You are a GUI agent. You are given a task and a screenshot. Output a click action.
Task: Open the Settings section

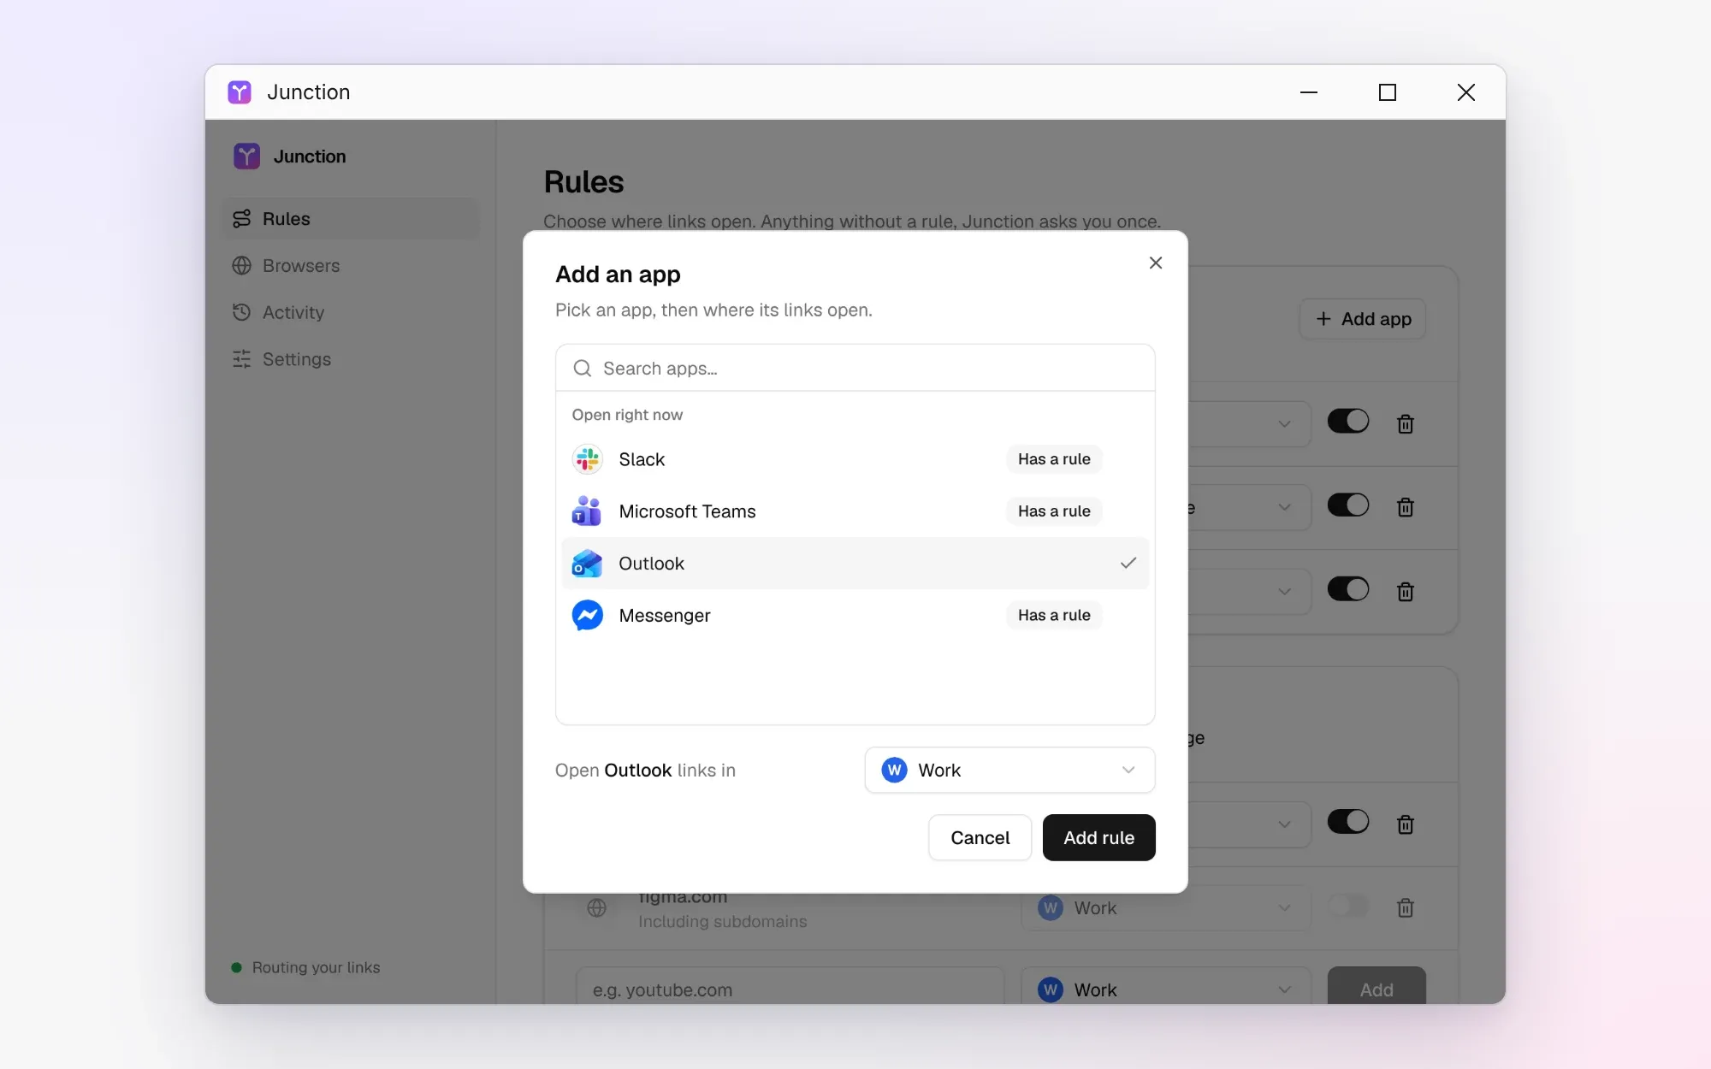pos(351,359)
